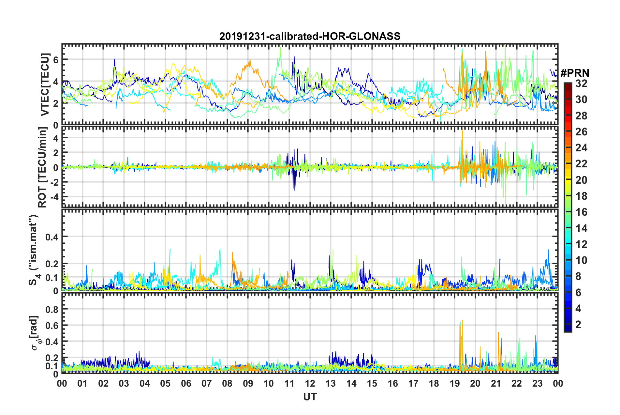This screenshot has width=620, height=415.
Task: Click the UT x-axis label
Action: click(x=310, y=397)
